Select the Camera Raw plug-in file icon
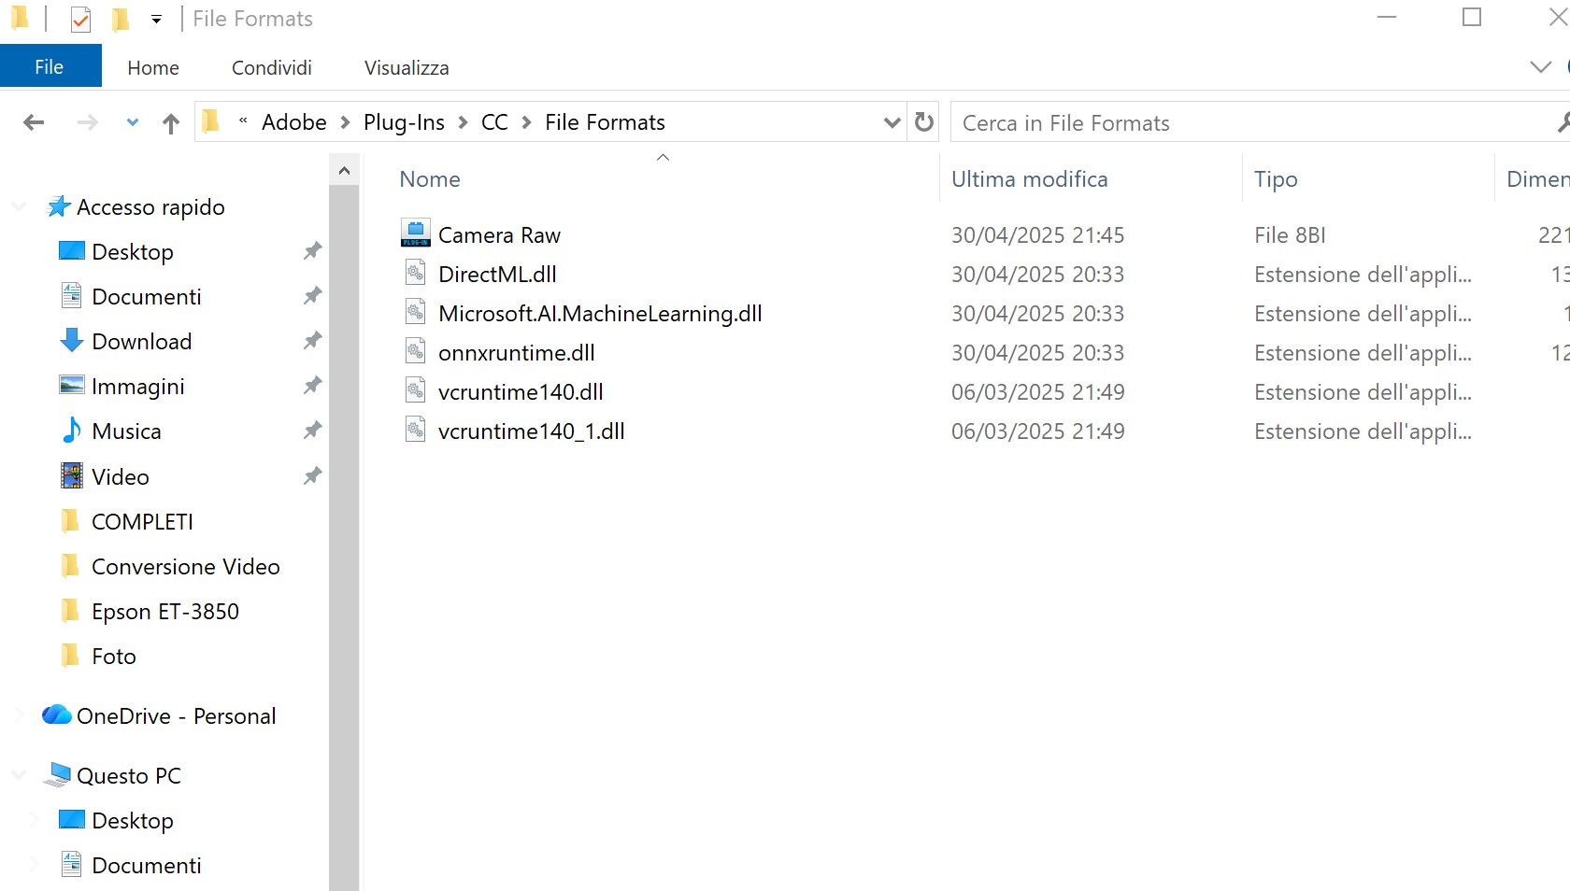This screenshot has width=1570, height=891. pos(415,233)
